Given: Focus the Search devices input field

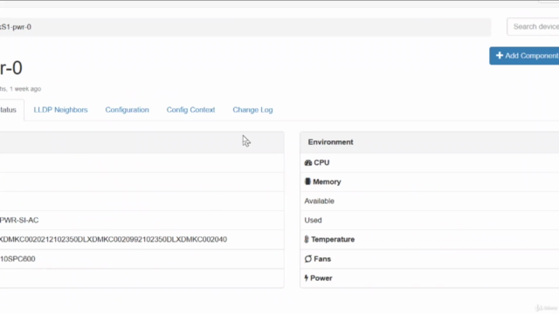Looking at the screenshot, I should [x=533, y=27].
